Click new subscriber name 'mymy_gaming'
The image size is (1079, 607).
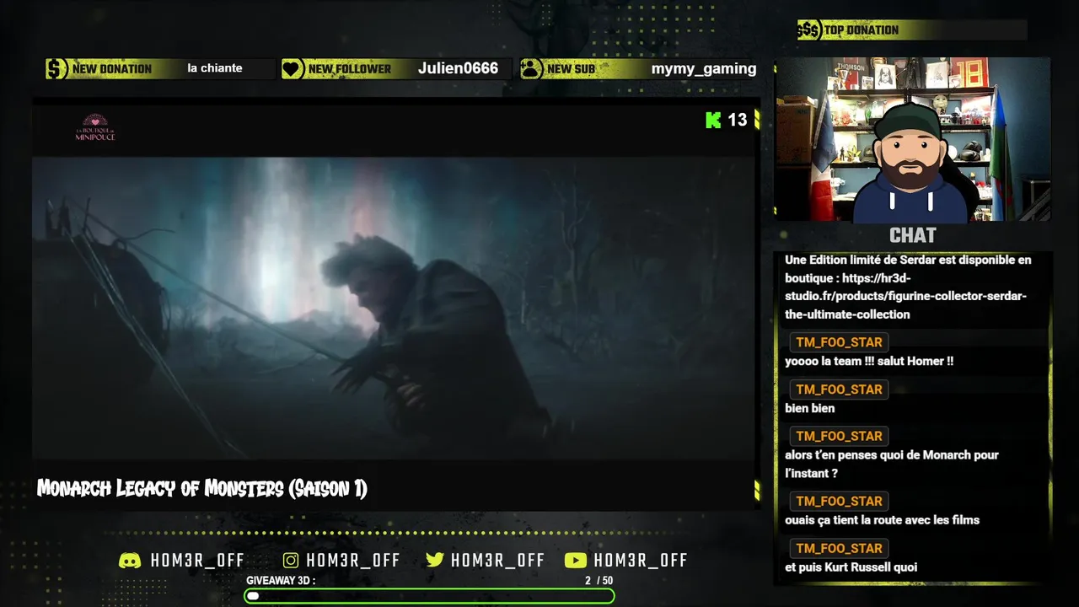click(x=704, y=69)
